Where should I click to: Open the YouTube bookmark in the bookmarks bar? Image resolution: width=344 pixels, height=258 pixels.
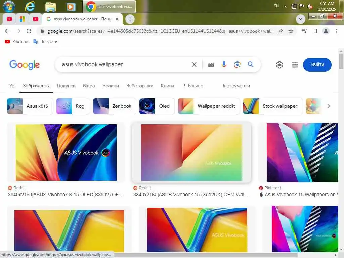click(x=16, y=41)
